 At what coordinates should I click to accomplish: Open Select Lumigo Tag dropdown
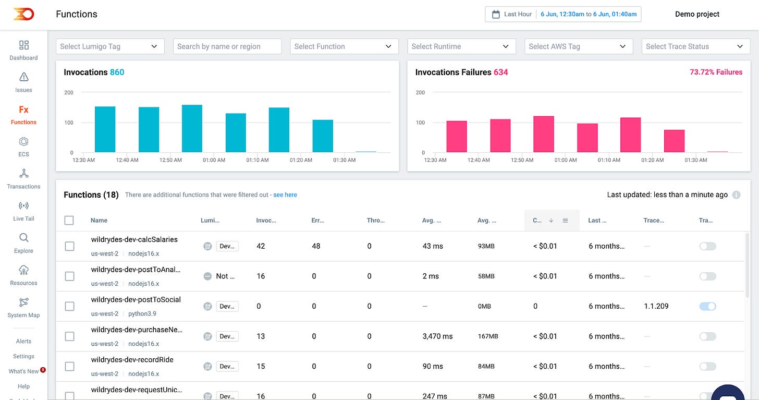click(x=110, y=46)
